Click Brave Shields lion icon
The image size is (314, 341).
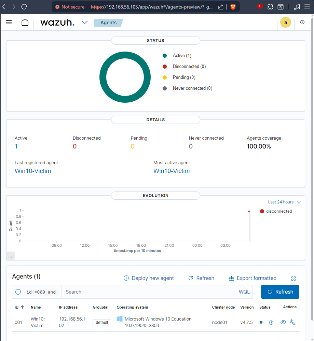pyautogui.click(x=233, y=7)
